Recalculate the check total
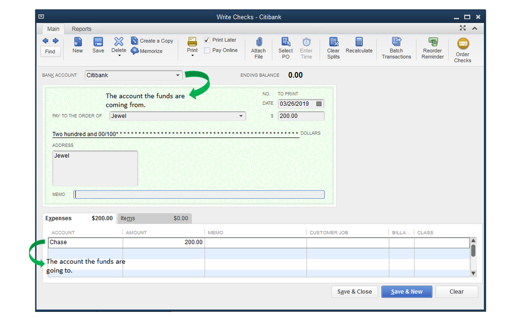Viewport: 511px width, 325px height. point(359,45)
